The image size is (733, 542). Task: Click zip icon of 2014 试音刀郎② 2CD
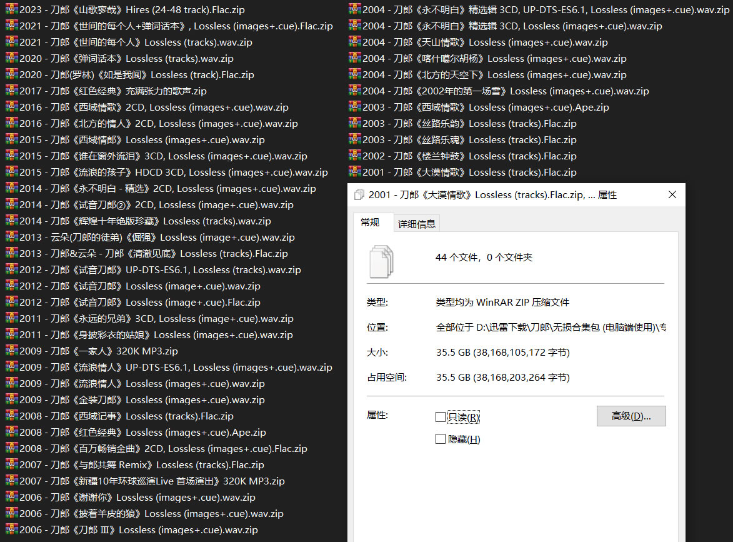point(12,204)
